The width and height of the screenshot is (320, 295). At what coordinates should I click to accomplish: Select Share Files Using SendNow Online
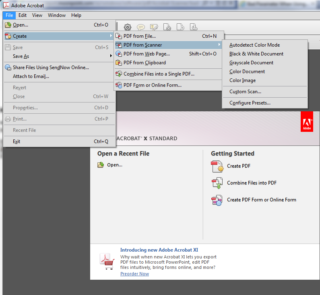tap(60, 68)
